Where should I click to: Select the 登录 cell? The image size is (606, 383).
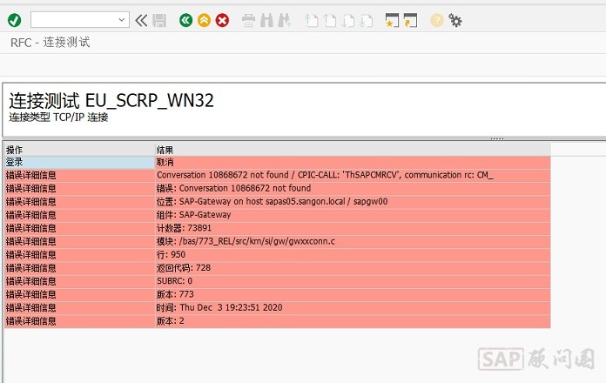click(79, 162)
